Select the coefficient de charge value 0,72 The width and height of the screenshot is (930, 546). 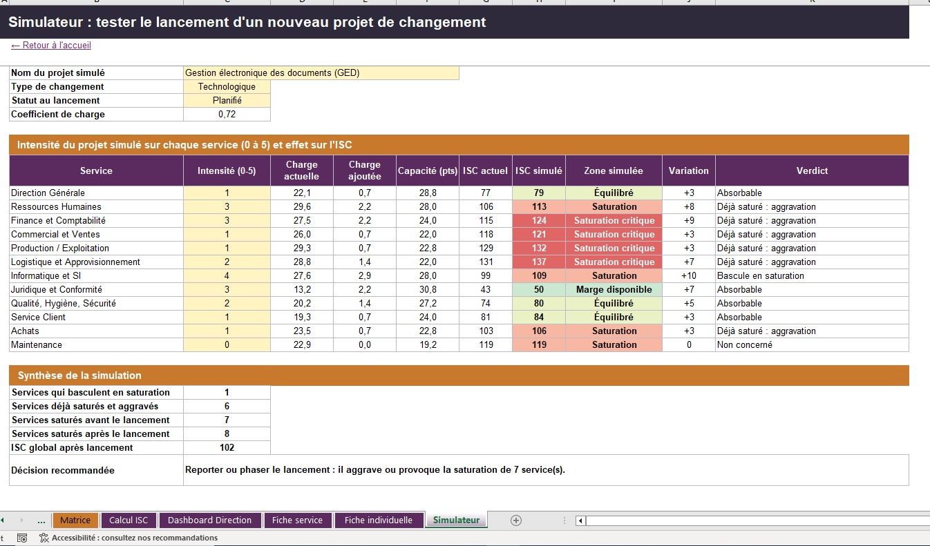[x=227, y=115]
